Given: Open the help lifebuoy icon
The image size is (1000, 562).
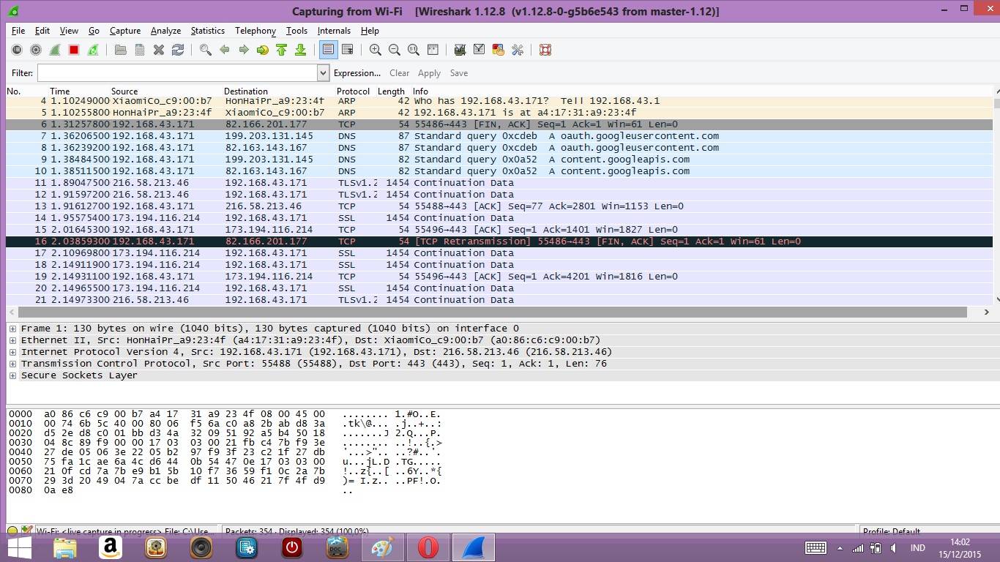Looking at the screenshot, I should click(x=545, y=50).
